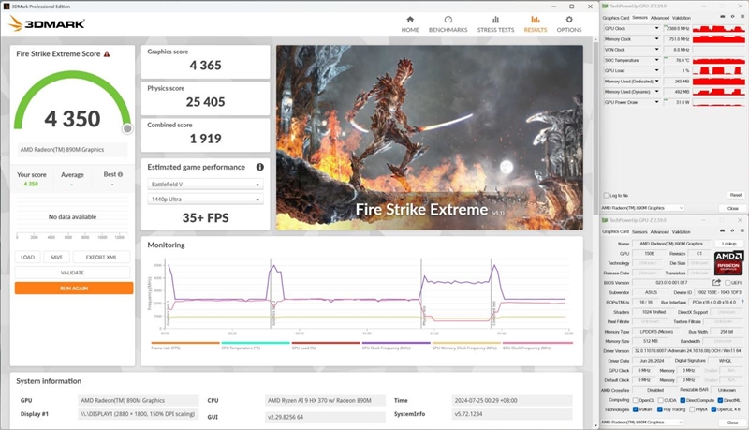The width and height of the screenshot is (749, 430).
Task: Expand the Memory Clock sensor dropdown arrow
Action: click(657, 39)
